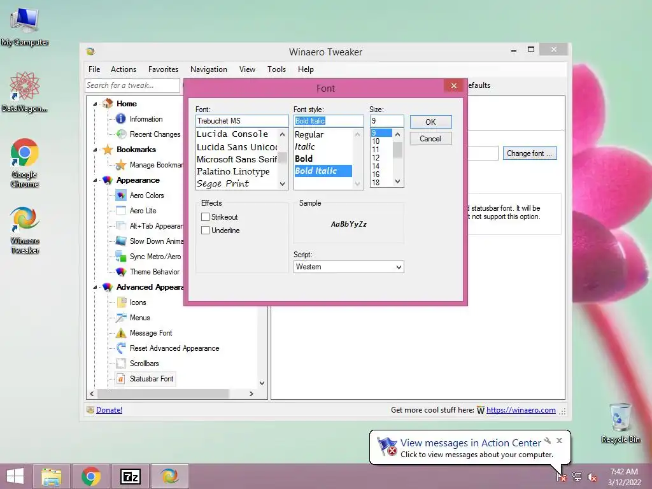Click the Font name input field

tap(241, 121)
